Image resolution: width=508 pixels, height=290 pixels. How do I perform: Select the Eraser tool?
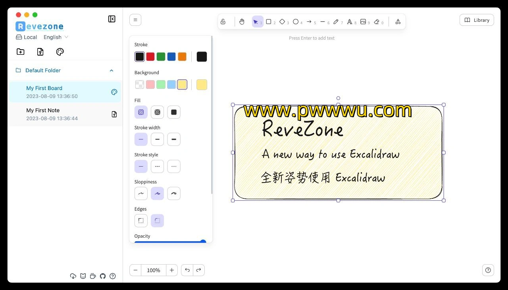[379, 22]
